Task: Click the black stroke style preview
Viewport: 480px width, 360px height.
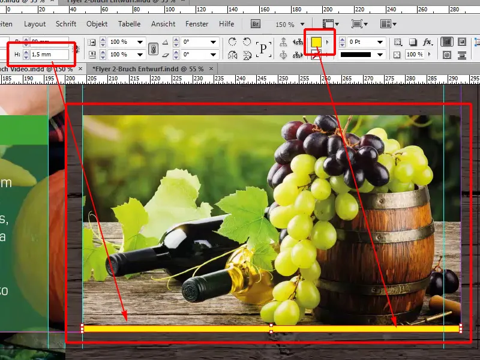Action: point(356,55)
